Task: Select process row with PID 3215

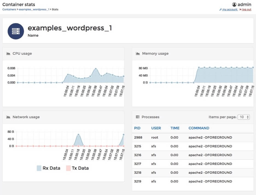Action: (x=193, y=146)
